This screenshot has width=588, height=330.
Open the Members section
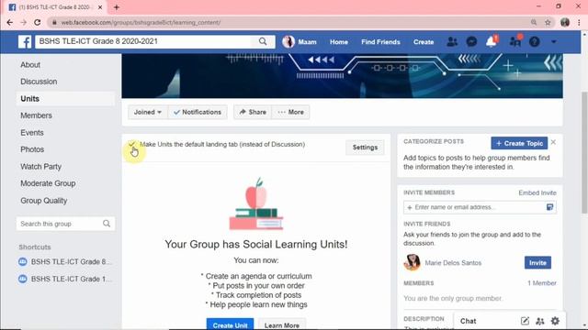pyautogui.click(x=36, y=115)
